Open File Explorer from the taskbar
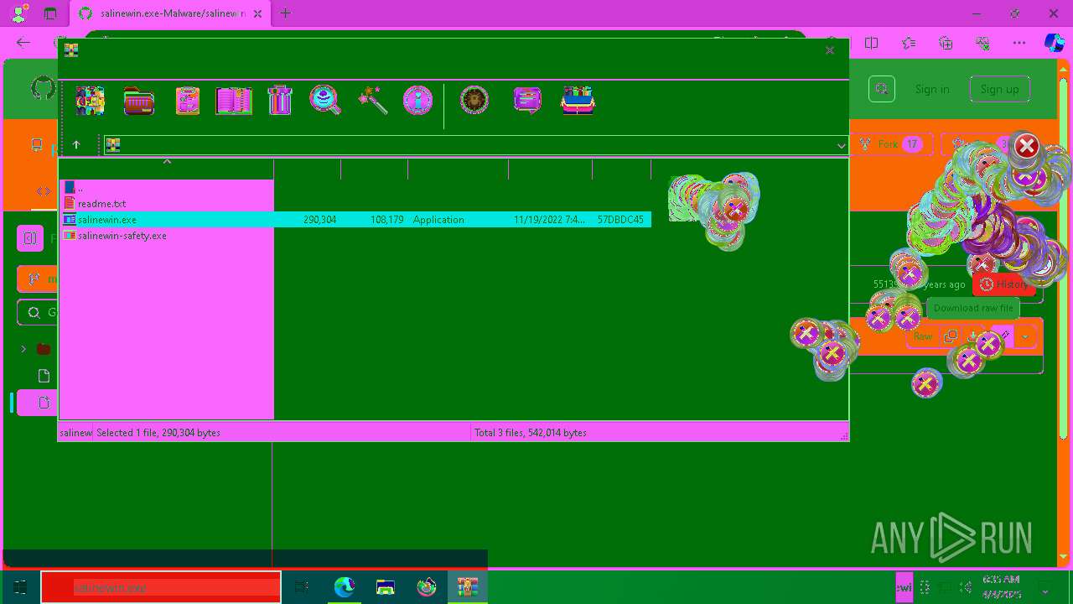The width and height of the screenshot is (1073, 604). point(386,587)
